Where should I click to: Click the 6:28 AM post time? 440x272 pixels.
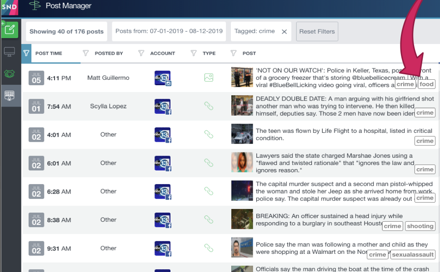coord(59,192)
